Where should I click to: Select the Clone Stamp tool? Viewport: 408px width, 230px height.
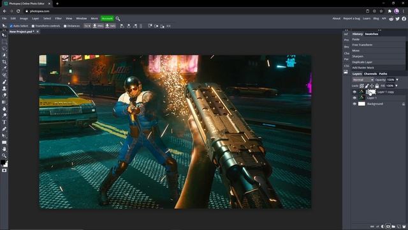(4, 89)
